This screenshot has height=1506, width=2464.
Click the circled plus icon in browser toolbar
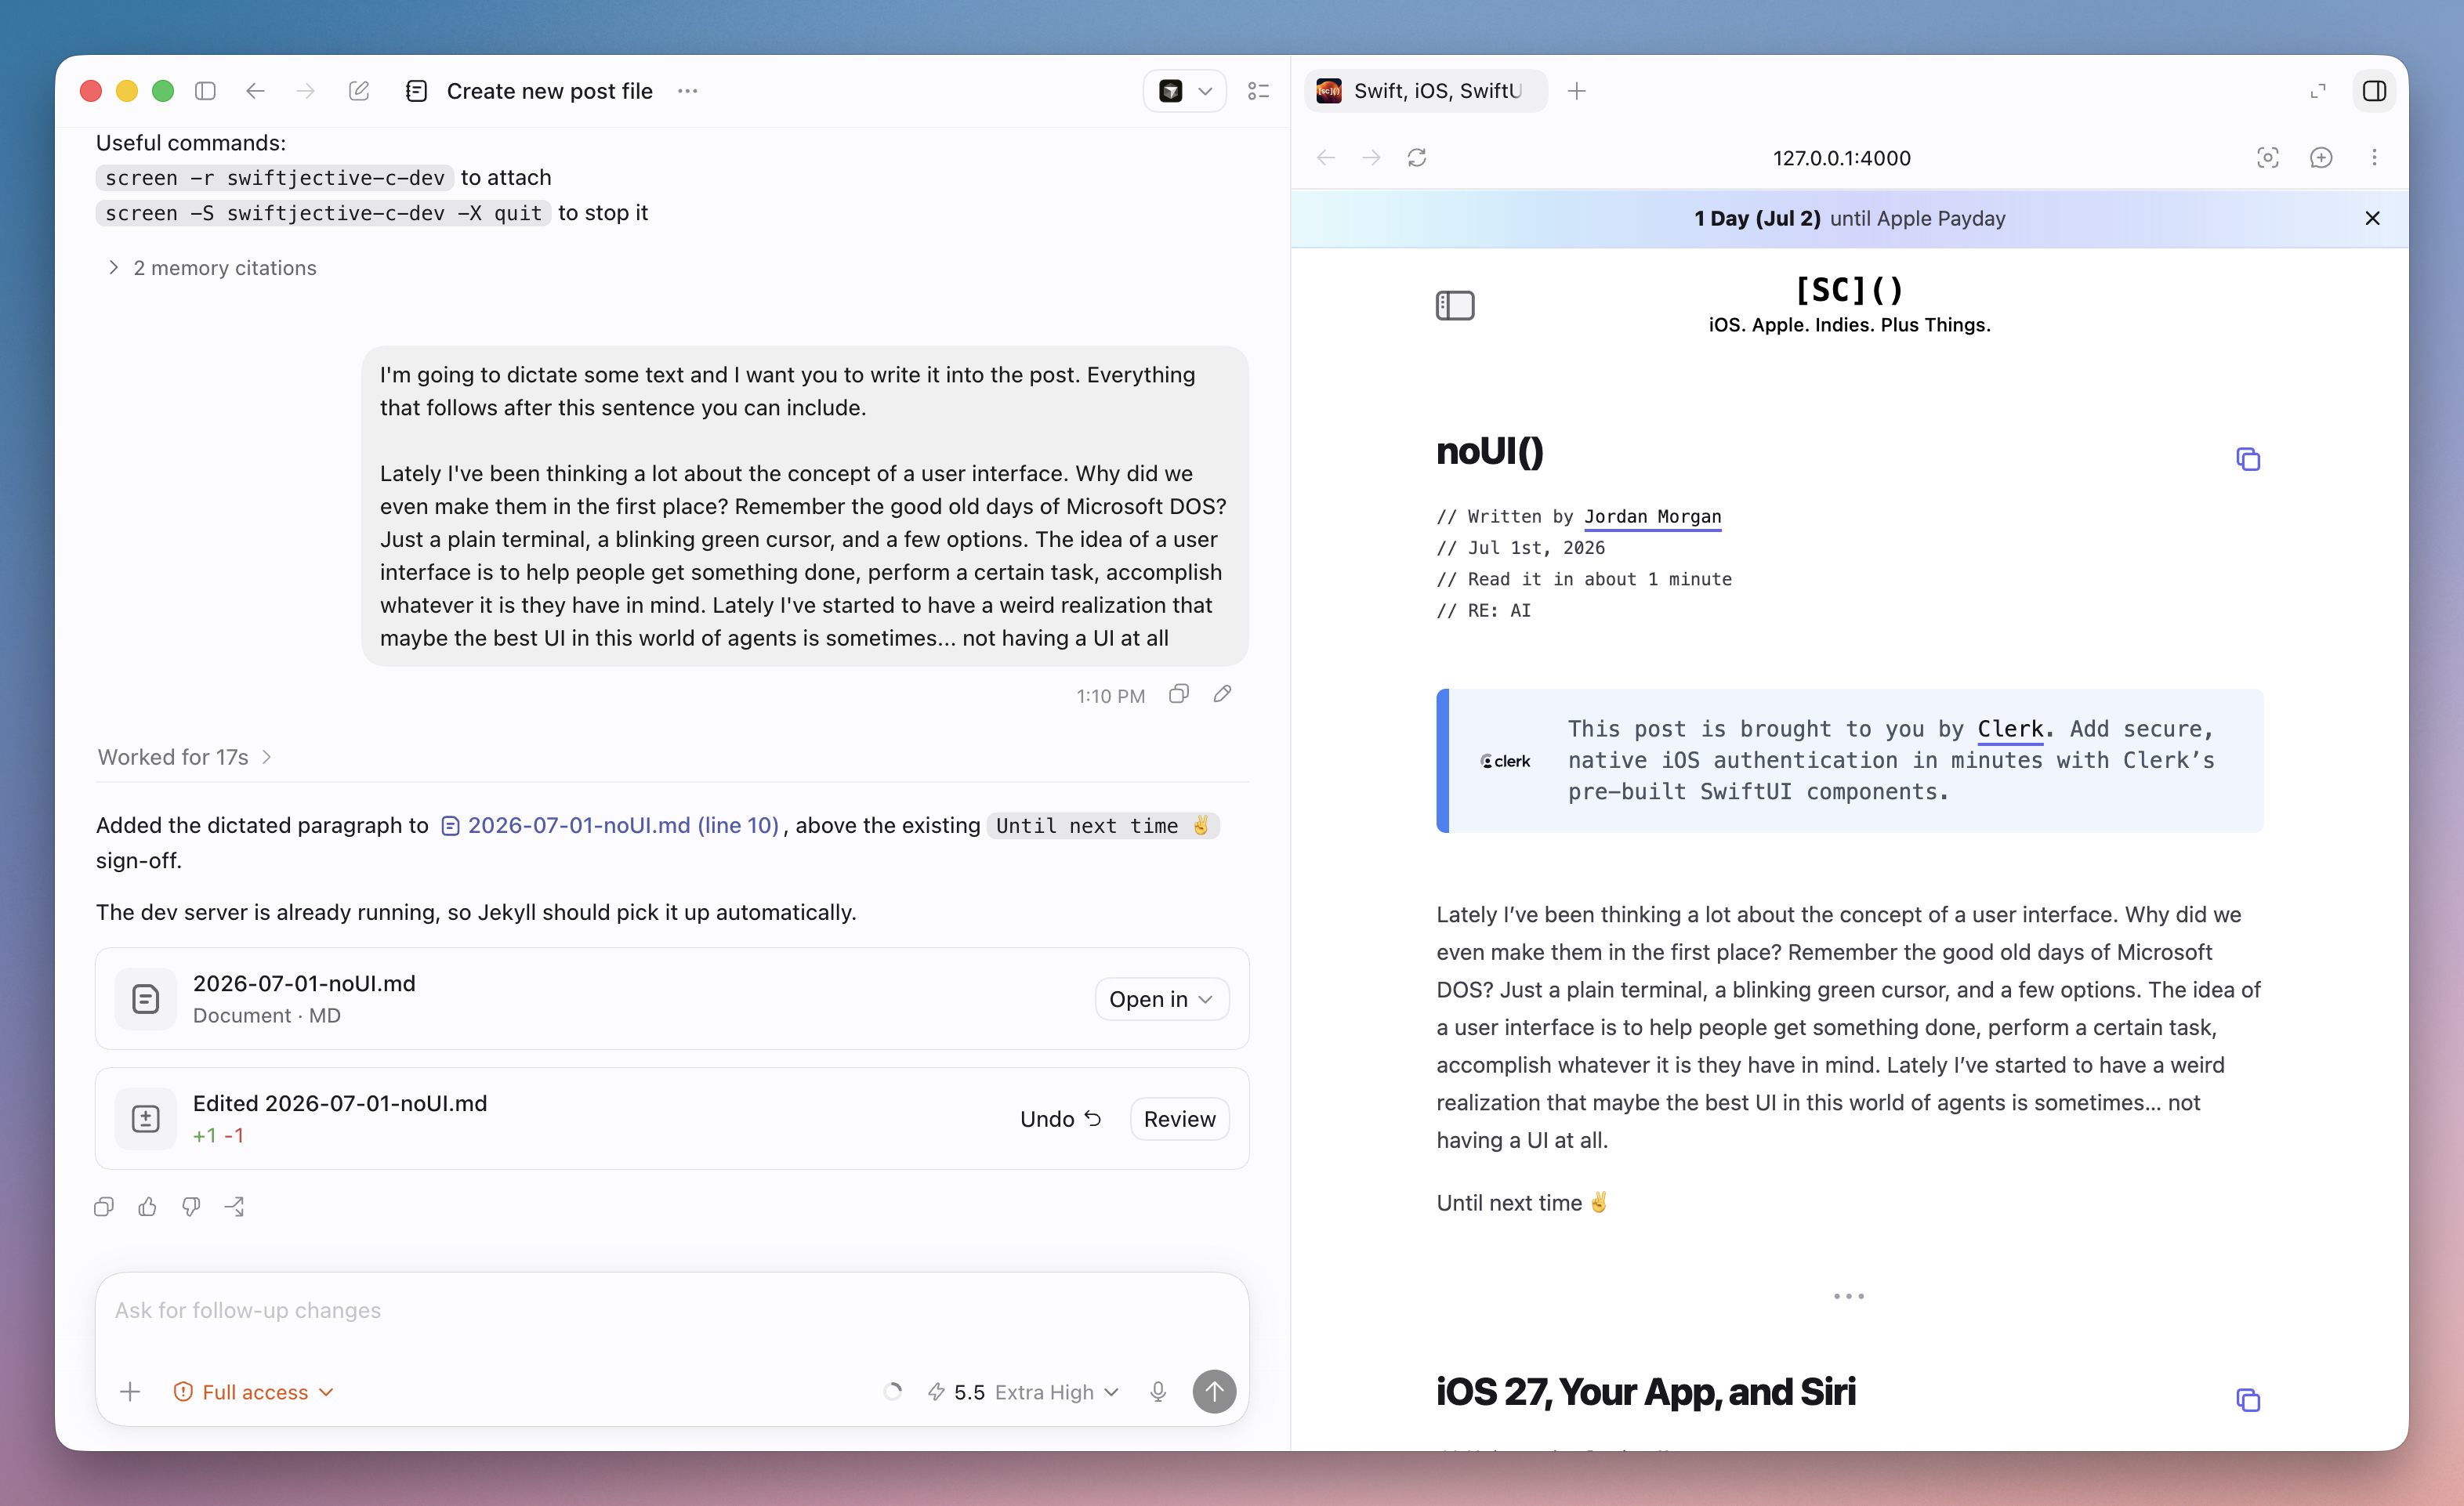tap(2321, 158)
